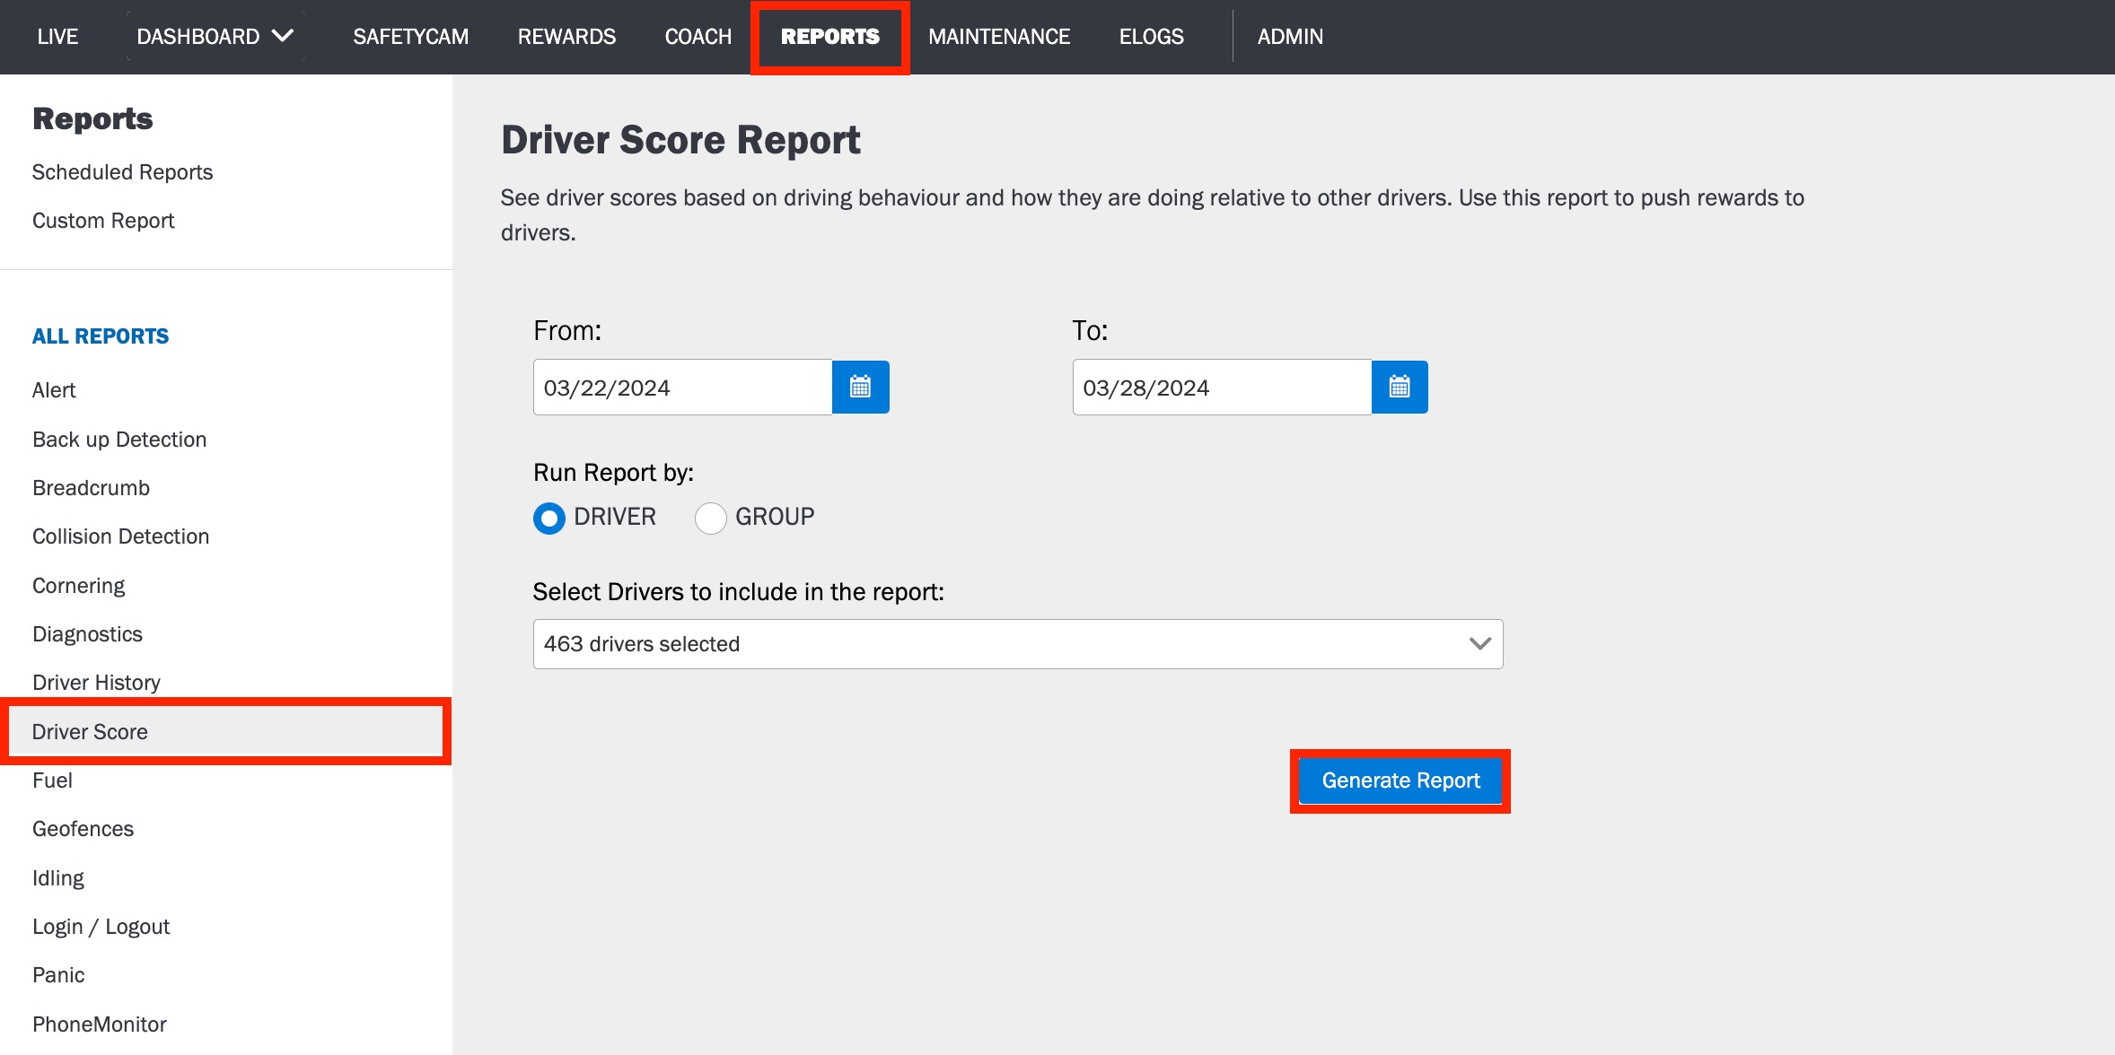Open the Breadcrumb report
This screenshot has height=1055, width=2115.
point(91,488)
